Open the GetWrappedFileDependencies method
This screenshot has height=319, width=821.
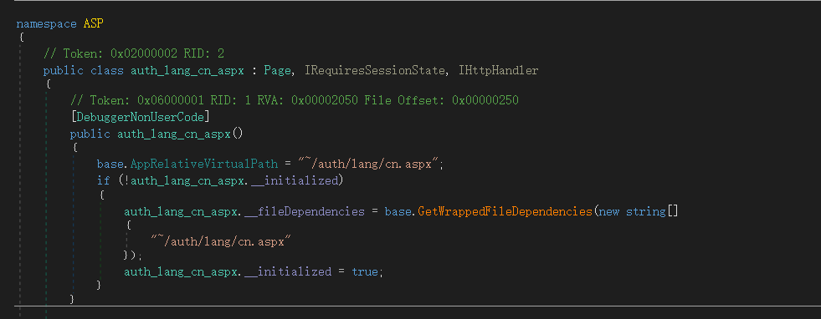pos(505,212)
